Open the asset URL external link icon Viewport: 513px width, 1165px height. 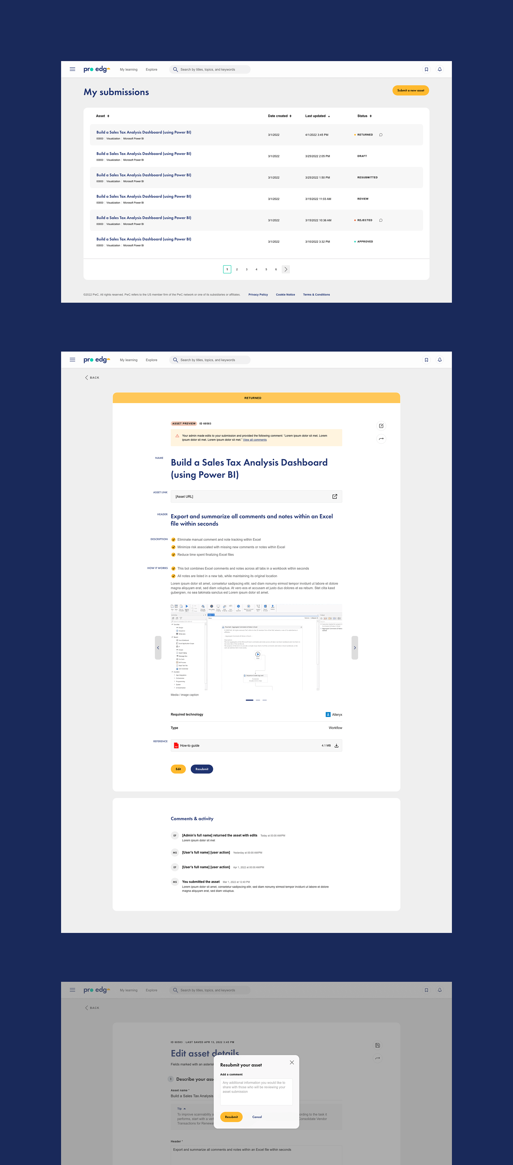coord(334,496)
